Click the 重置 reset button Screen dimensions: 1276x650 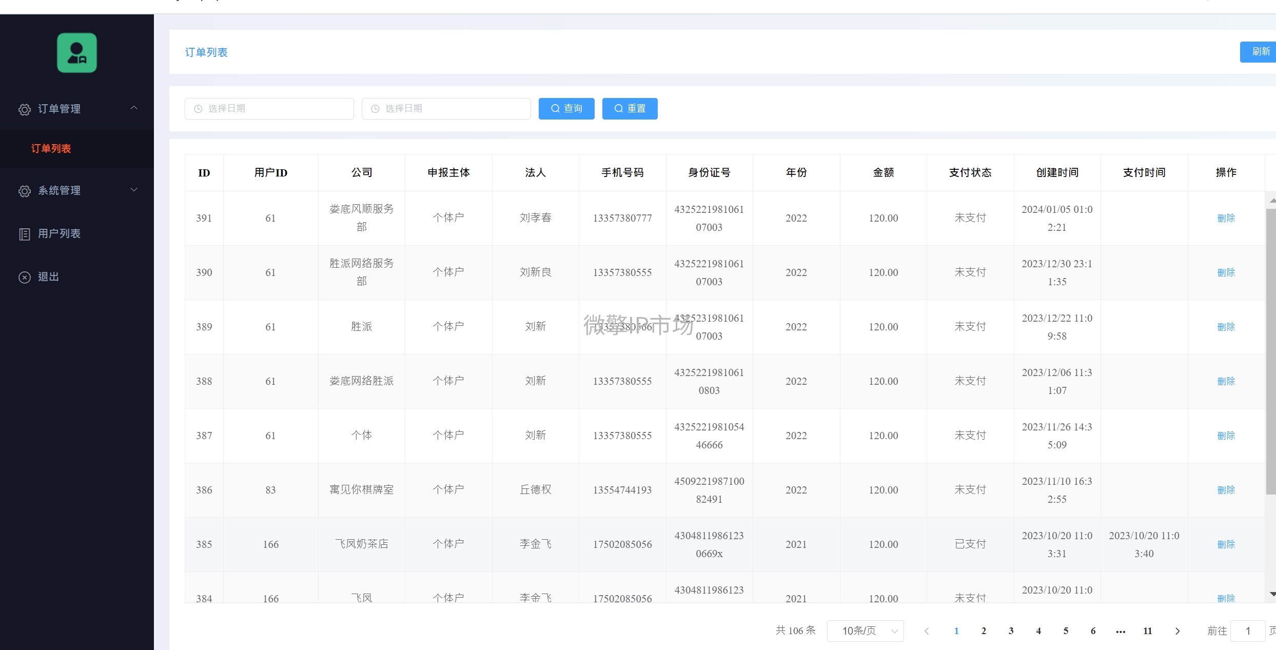[630, 109]
